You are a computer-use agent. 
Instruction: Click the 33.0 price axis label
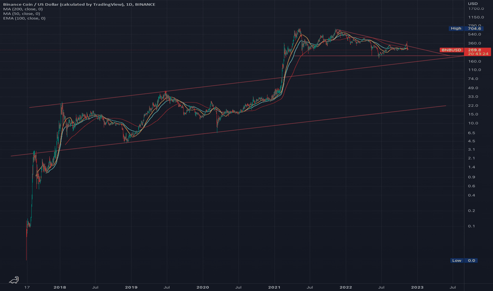coord(473,97)
